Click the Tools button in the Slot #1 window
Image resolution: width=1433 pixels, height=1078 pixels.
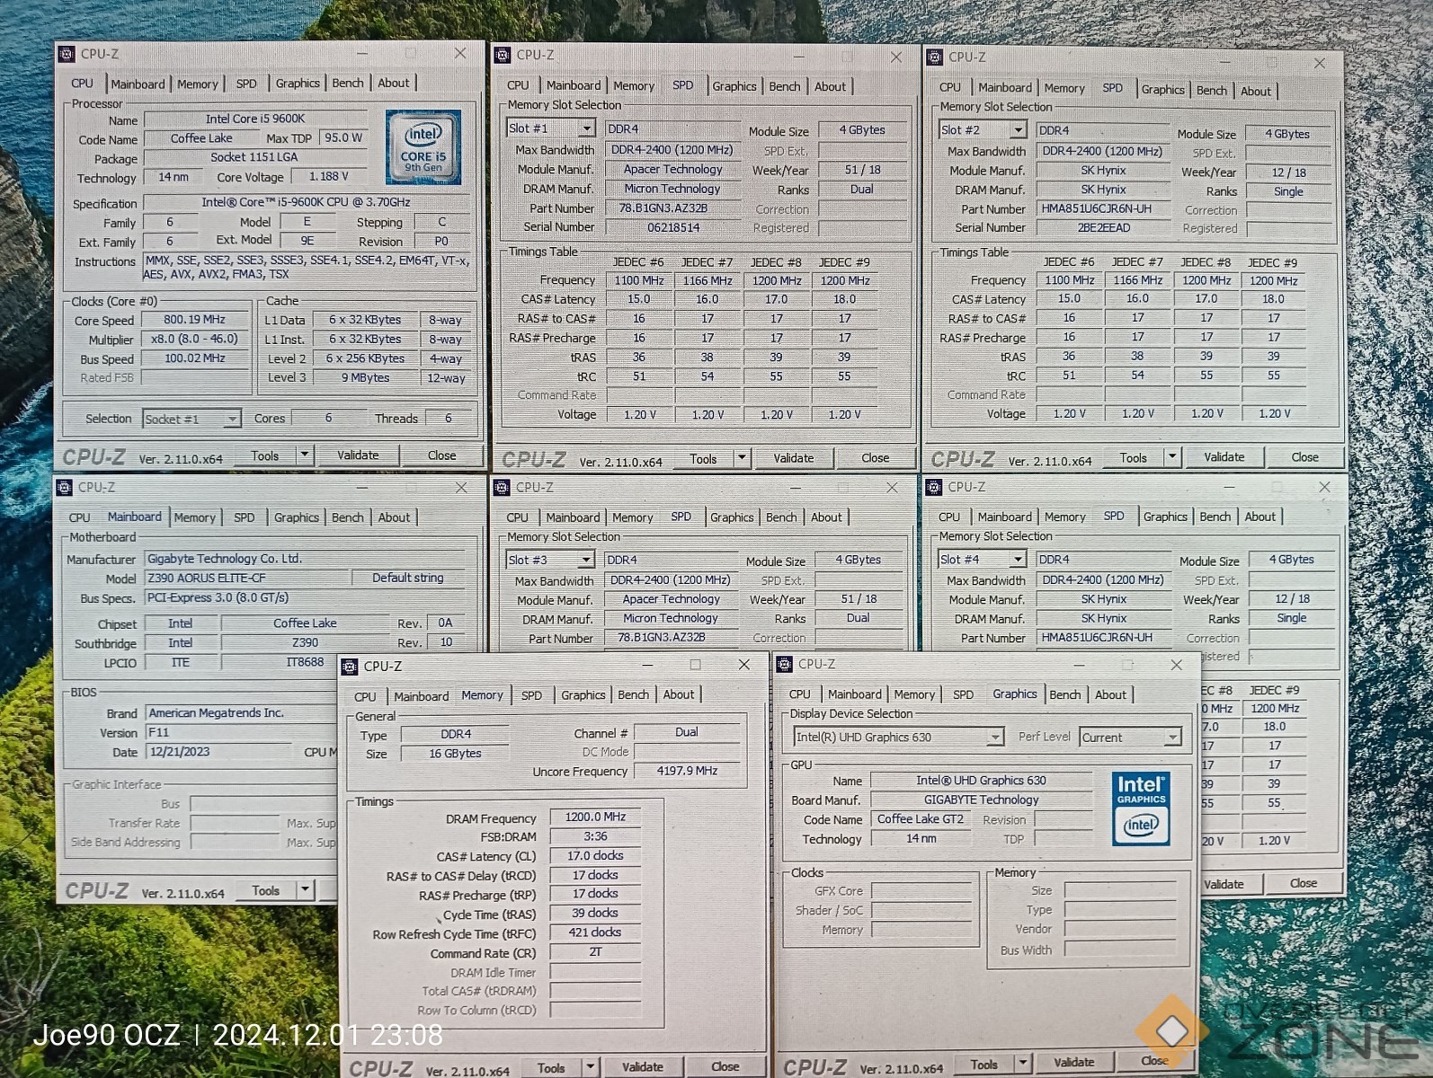tap(703, 459)
